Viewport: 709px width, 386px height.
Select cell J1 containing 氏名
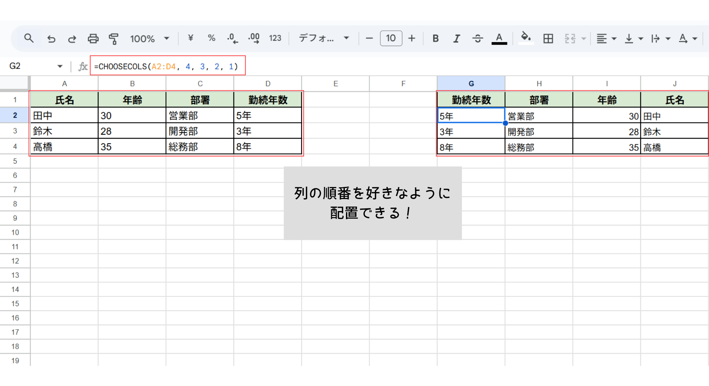click(x=675, y=100)
